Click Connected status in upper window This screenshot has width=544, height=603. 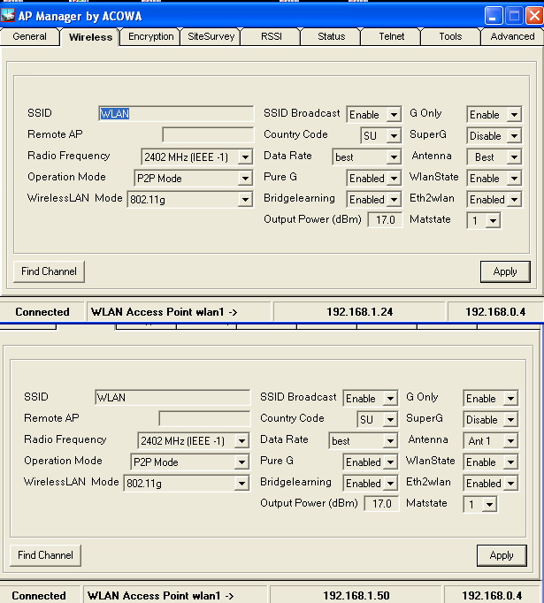(42, 311)
